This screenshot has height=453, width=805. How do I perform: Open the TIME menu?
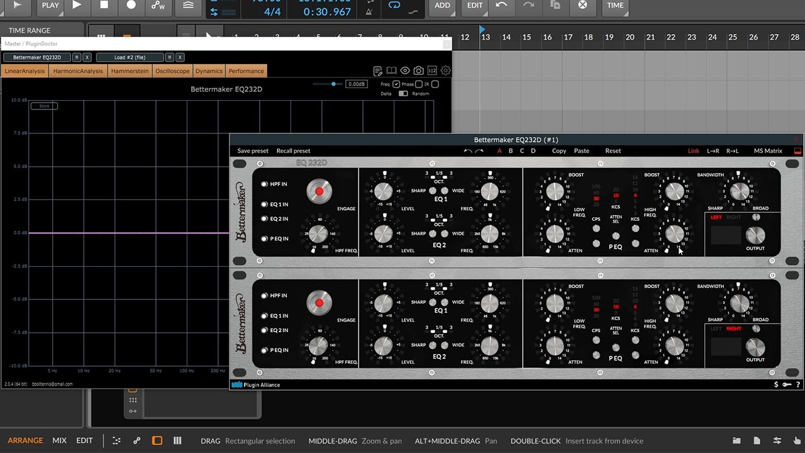[x=616, y=5]
